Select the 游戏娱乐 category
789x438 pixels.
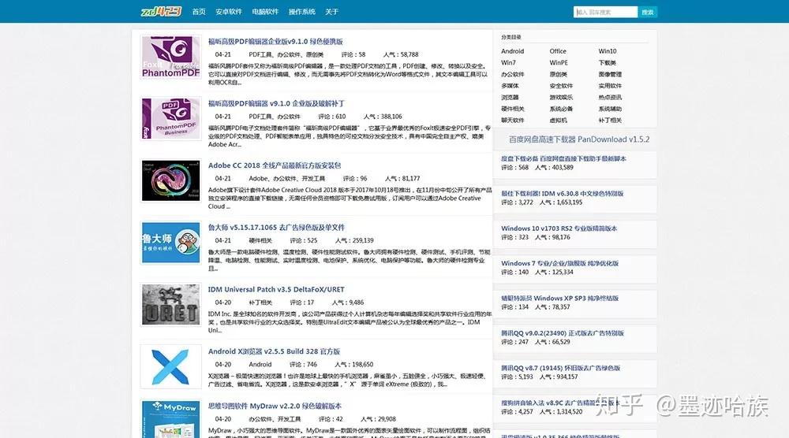561,98
